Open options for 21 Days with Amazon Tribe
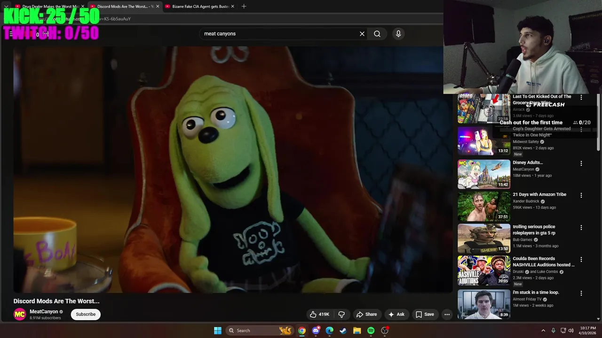602x338 pixels. click(581, 195)
